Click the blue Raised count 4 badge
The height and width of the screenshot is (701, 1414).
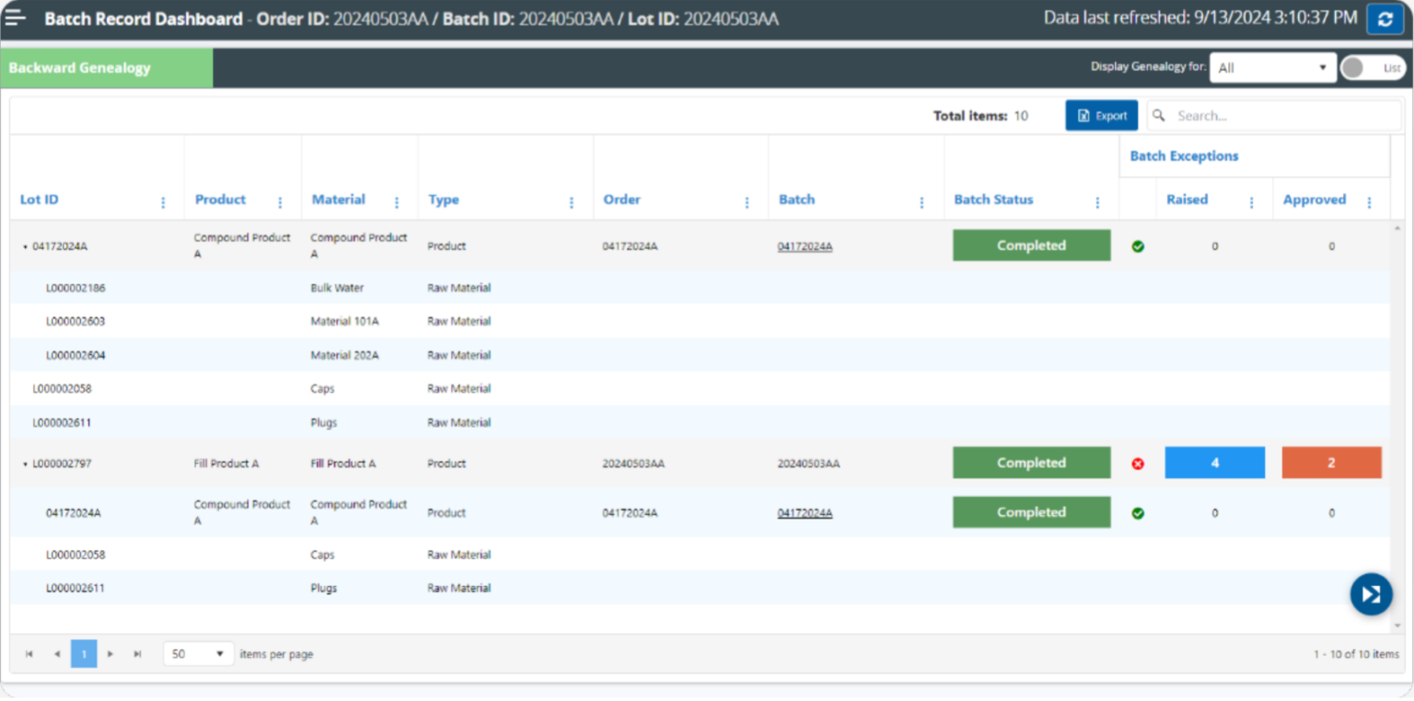[x=1214, y=463]
